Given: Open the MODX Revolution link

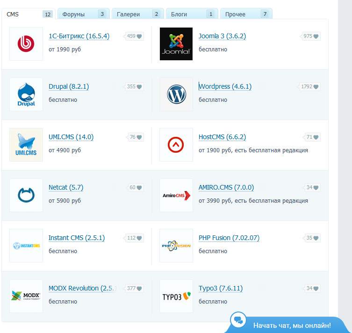Looking at the screenshot, I should click(x=82, y=288).
